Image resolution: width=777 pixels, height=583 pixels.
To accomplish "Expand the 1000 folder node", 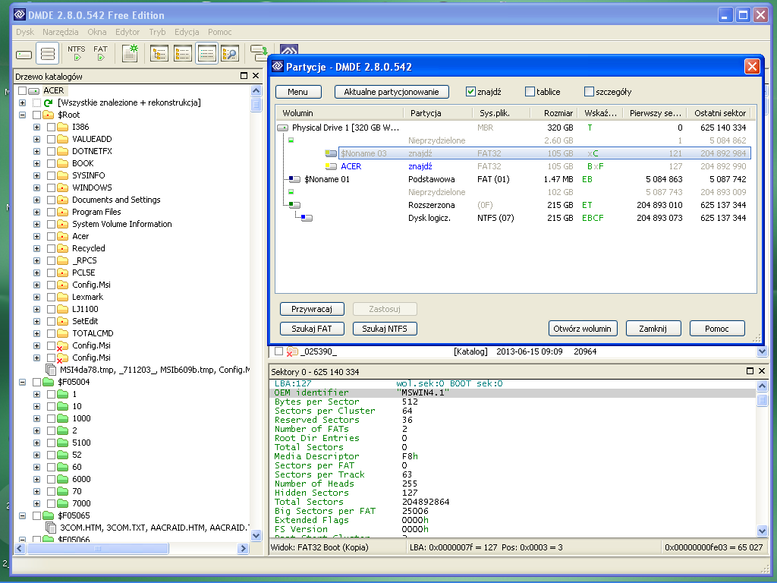I will [x=36, y=418].
